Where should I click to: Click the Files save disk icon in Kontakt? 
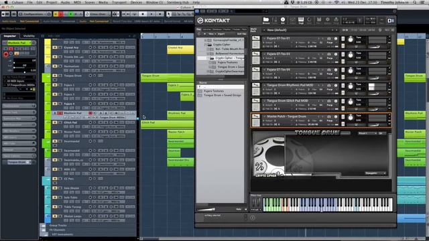coord(319,20)
